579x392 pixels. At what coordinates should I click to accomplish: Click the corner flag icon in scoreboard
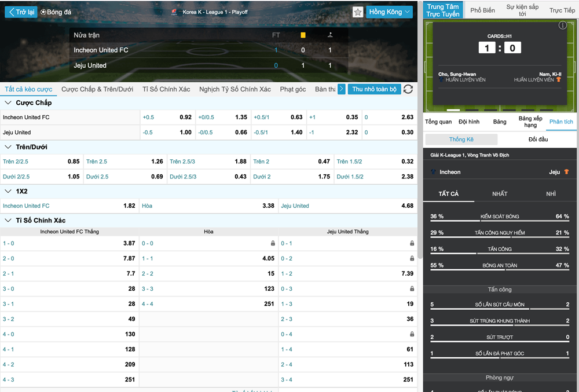tap(330, 35)
